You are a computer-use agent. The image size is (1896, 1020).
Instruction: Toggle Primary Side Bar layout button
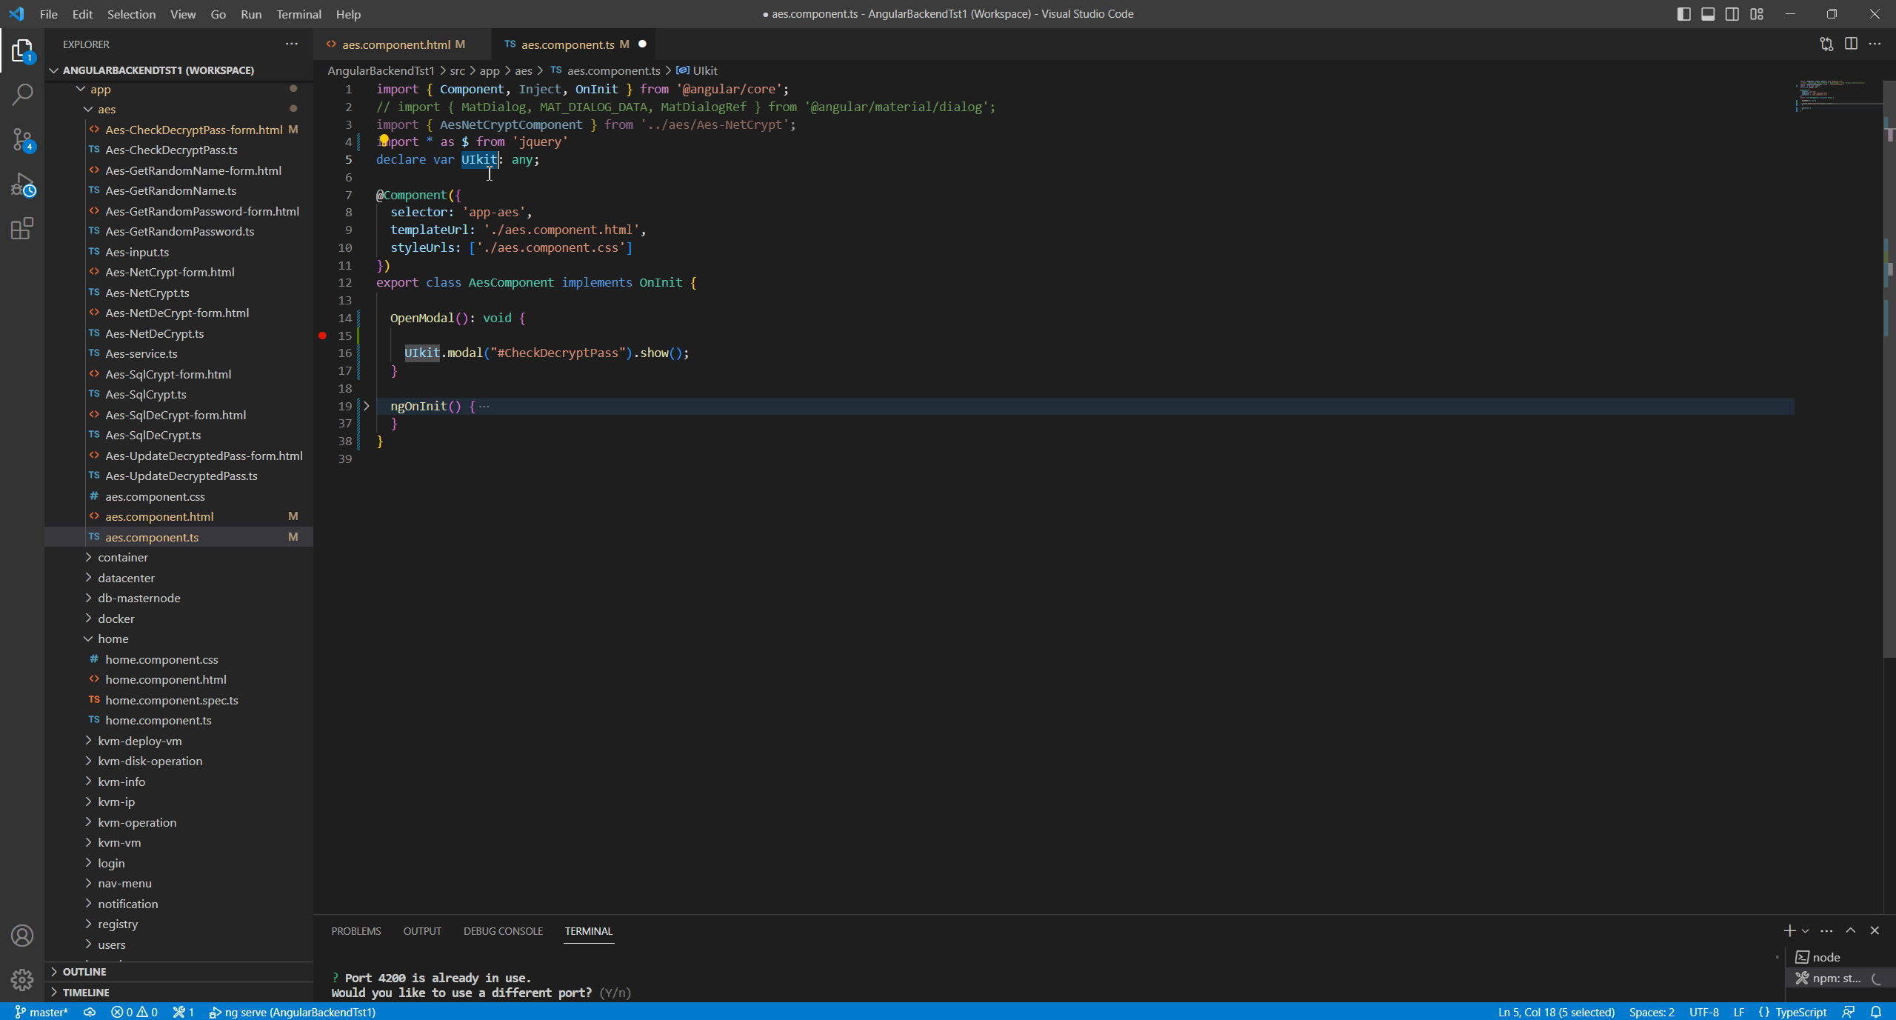pyautogui.click(x=1683, y=14)
